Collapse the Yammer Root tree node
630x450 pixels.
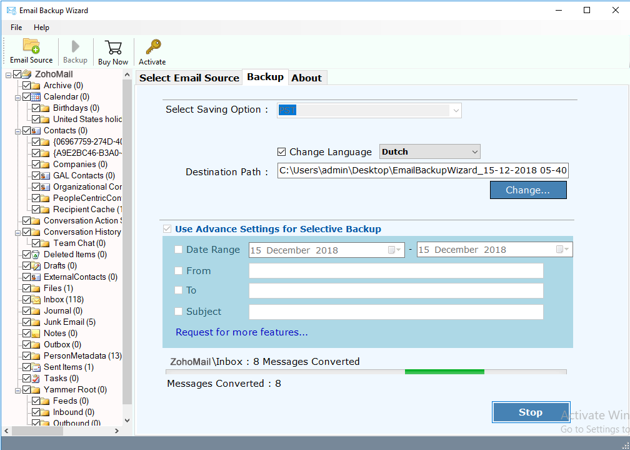click(17, 391)
